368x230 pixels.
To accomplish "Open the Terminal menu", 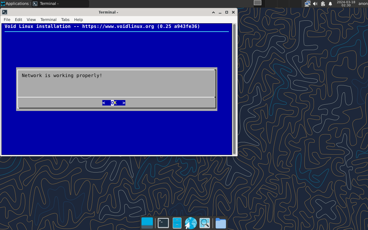I will click(48, 20).
